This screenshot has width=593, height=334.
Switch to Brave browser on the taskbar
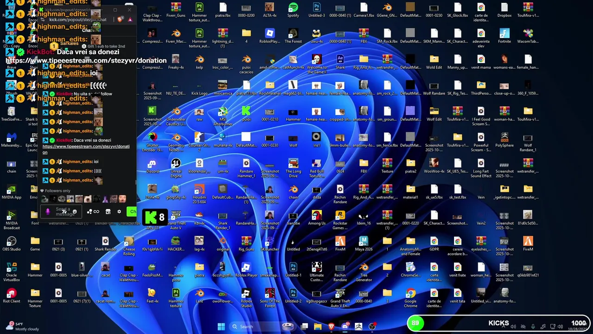(331, 327)
